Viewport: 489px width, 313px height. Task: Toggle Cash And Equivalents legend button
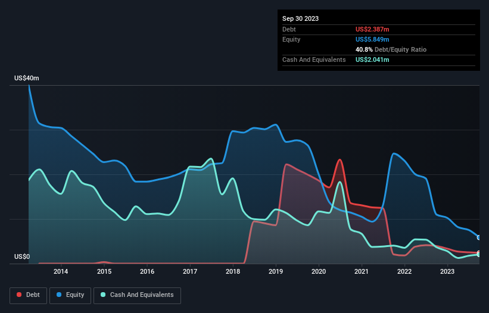(137, 295)
